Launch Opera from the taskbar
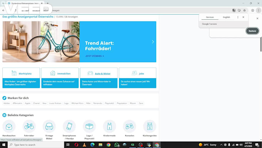 [x=76, y=145]
